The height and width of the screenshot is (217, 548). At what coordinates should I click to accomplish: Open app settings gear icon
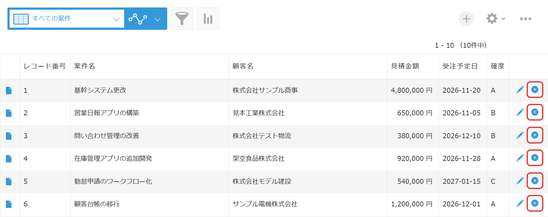point(492,18)
